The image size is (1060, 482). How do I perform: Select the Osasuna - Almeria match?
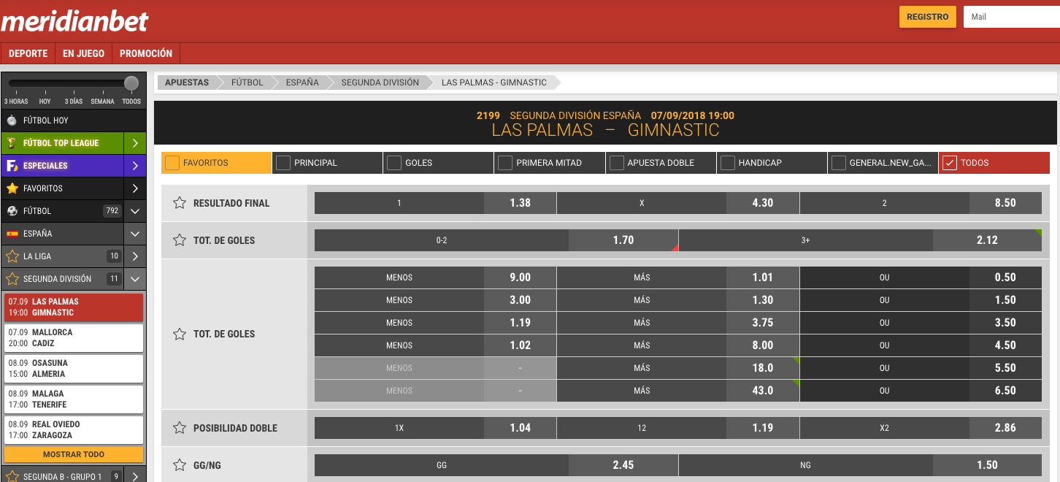coord(74,369)
